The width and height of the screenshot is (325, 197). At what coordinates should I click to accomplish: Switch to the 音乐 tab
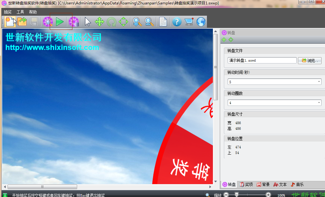pos(297,185)
